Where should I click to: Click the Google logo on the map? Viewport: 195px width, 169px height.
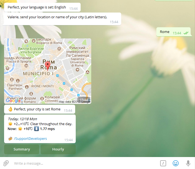(x=13, y=100)
